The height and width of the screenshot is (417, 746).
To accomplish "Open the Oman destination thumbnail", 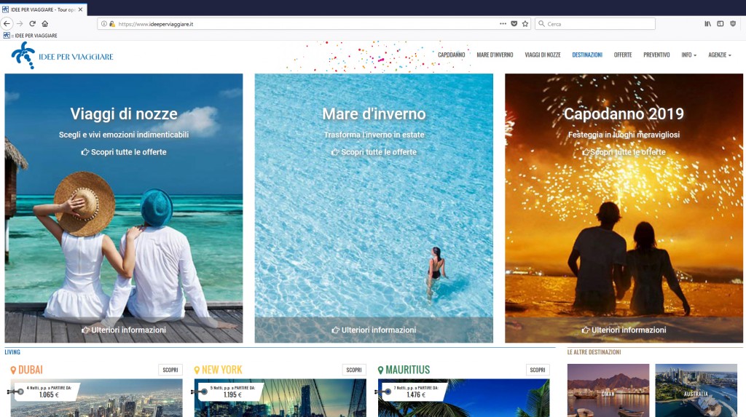I will click(x=608, y=390).
